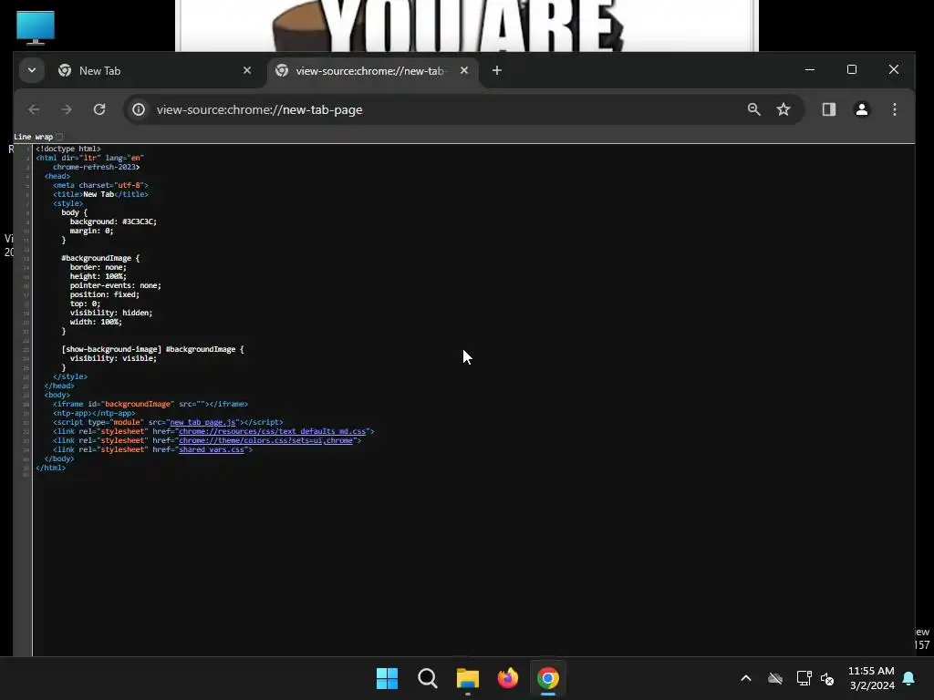The width and height of the screenshot is (934, 700).
Task: Click the 'visibility: hidden;' line
Action: point(110,313)
